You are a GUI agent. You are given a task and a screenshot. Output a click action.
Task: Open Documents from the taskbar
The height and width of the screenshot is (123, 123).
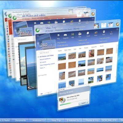[20, 121]
